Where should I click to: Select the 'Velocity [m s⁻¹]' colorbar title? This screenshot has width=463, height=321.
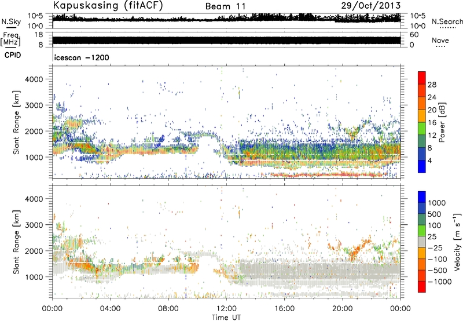pyautogui.click(x=457, y=242)
